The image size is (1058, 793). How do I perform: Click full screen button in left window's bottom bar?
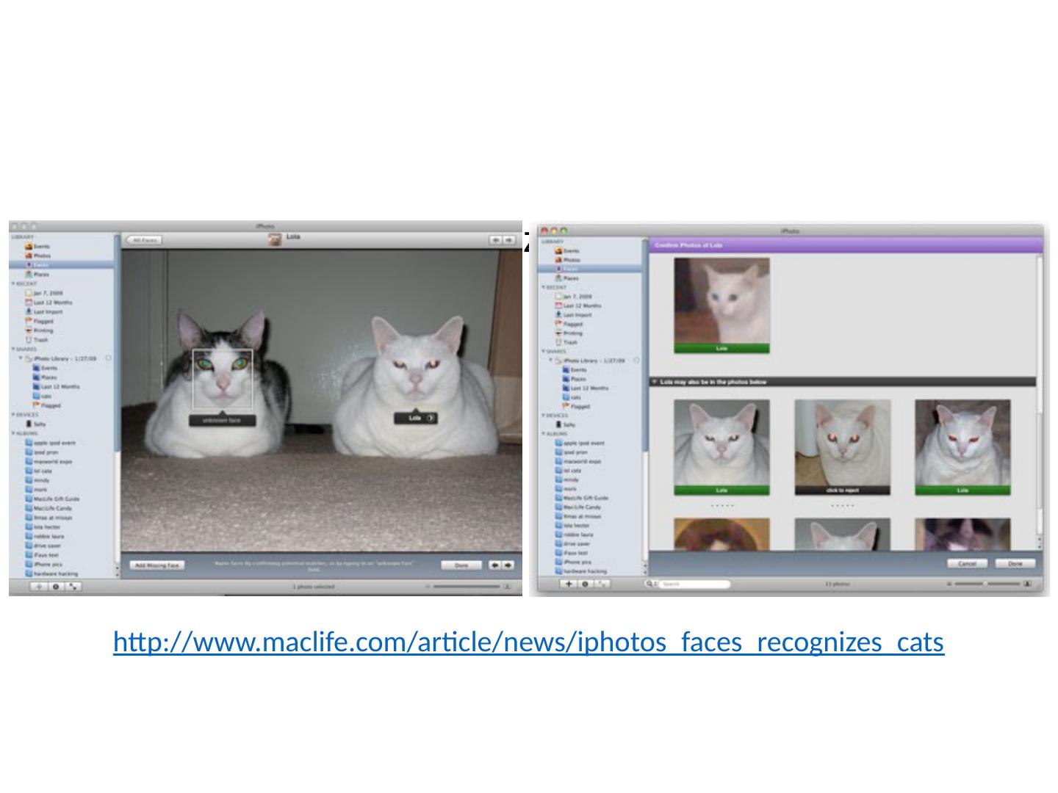point(73,587)
